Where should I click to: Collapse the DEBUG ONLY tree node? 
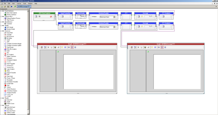[x=1, y=16]
